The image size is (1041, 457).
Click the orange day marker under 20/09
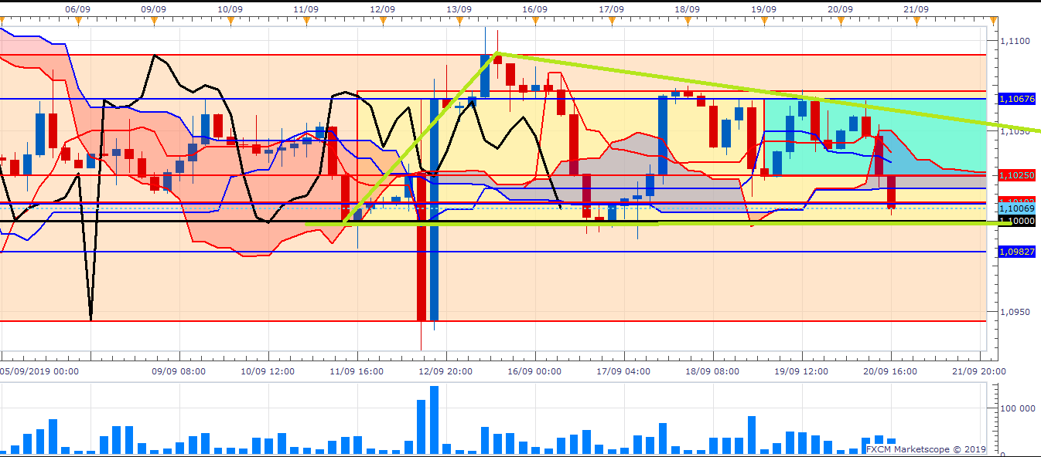click(x=840, y=20)
